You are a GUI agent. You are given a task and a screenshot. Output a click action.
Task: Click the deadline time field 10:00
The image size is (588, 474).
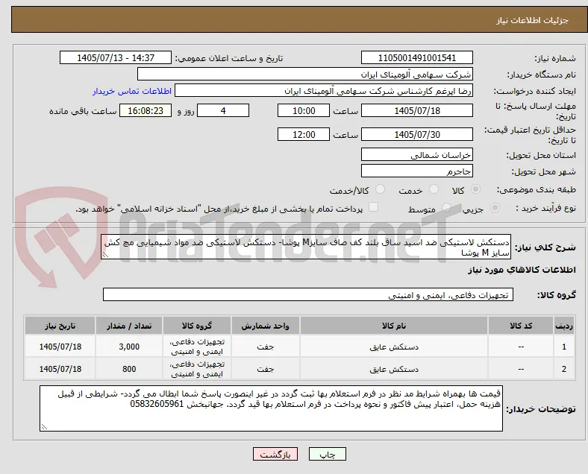(304, 111)
